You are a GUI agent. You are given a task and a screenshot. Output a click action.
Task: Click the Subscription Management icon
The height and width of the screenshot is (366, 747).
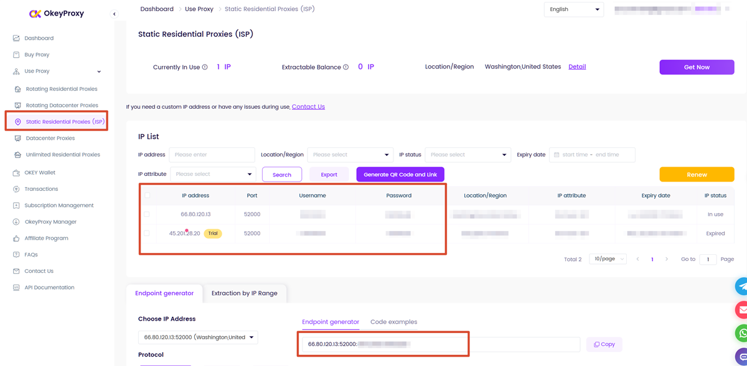click(16, 205)
